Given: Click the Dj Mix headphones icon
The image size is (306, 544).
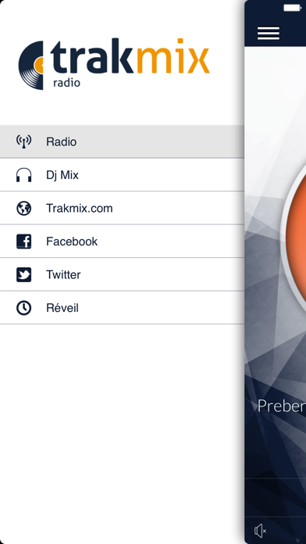Looking at the screenshot, I should (24, 175).
